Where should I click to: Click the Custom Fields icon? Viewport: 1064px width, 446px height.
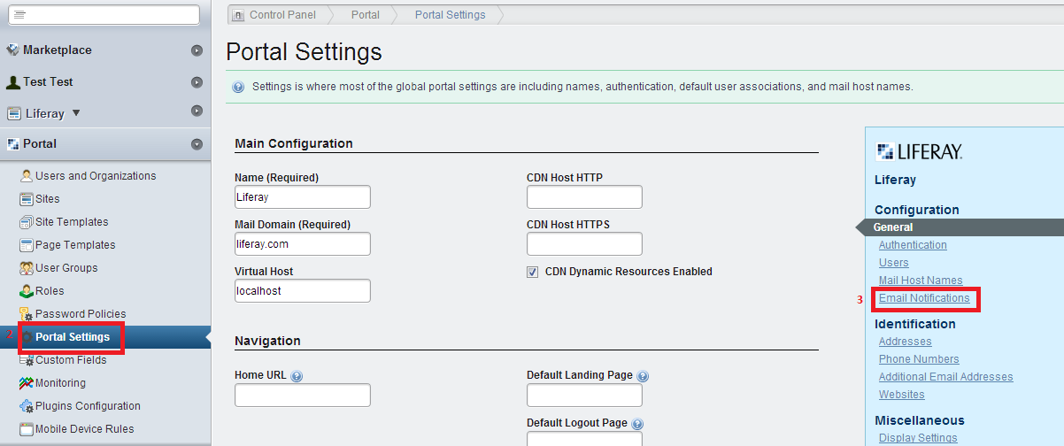coord(27,360)
